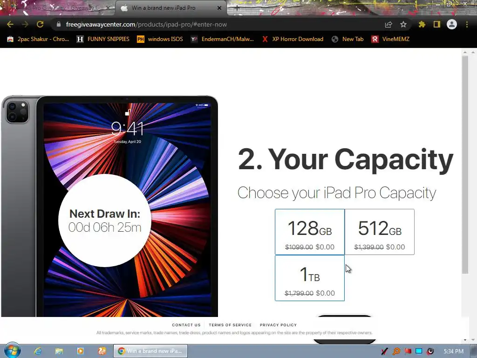Open the orange taskbar app icon

click(x=102, y=351)
